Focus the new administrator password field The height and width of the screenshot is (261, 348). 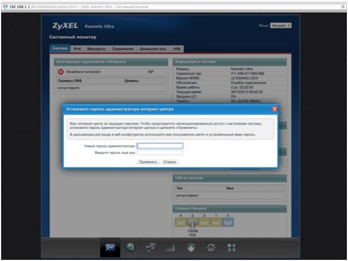[160, 146]
